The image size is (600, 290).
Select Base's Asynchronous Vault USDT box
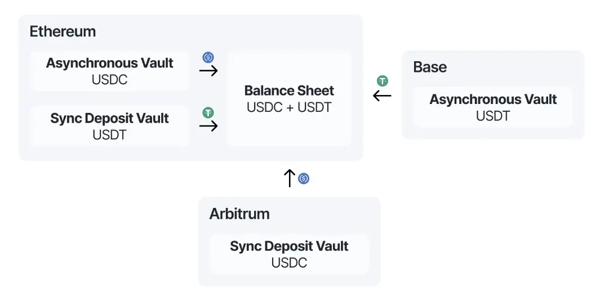click(x=493, y=107)
